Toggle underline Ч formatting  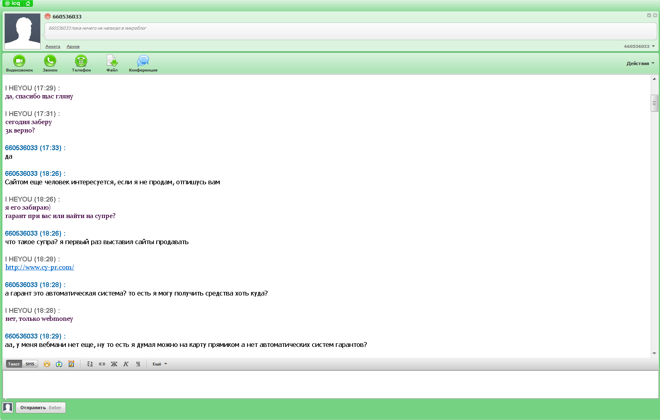(138, 364)
